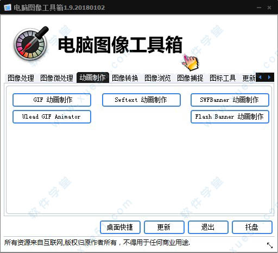Viewport: 278px width, 253px height.
Task: Go to the 图像浏览 tab
Action: click(x=157, y=78)
